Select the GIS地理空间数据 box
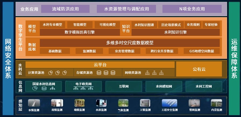 pyautogui.click(x=202, y=51)
